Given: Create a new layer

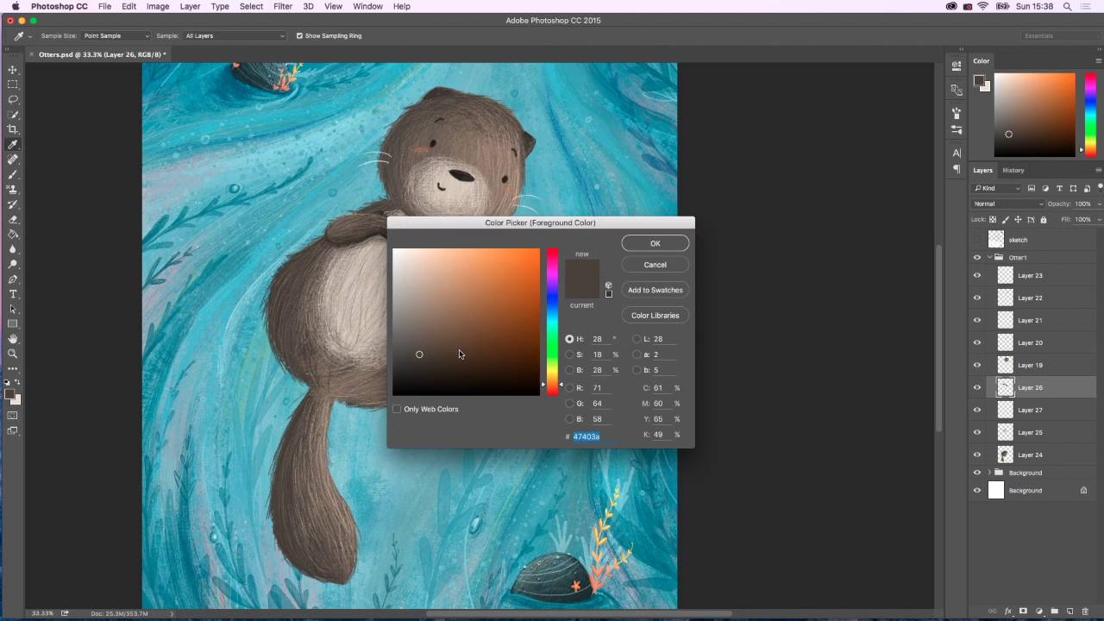Looking at the screenshot, I should 1069,612.
